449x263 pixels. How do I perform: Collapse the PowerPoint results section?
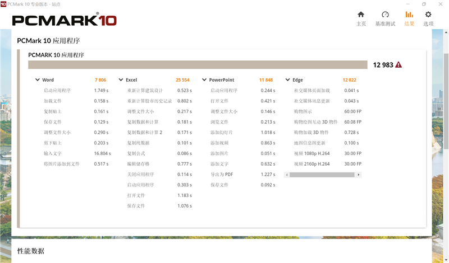click(204, 79)
